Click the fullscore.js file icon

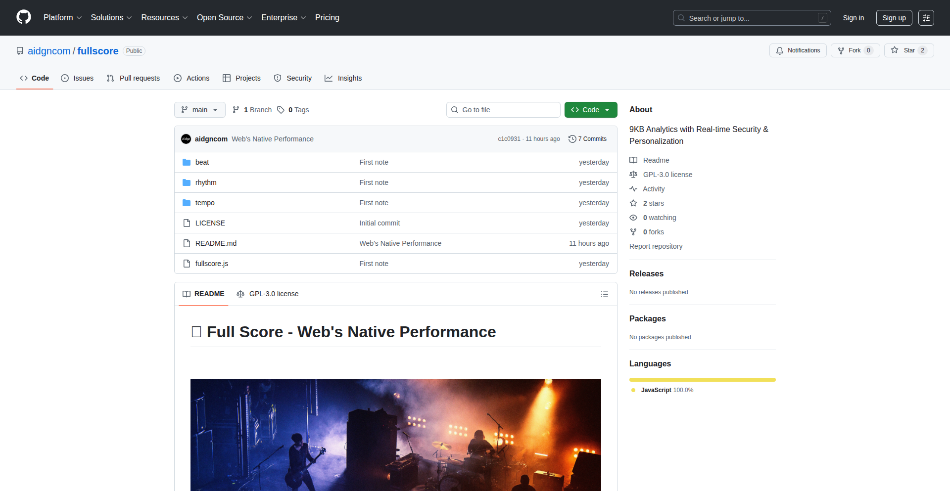pyautogui.click(x=187, y=264)
